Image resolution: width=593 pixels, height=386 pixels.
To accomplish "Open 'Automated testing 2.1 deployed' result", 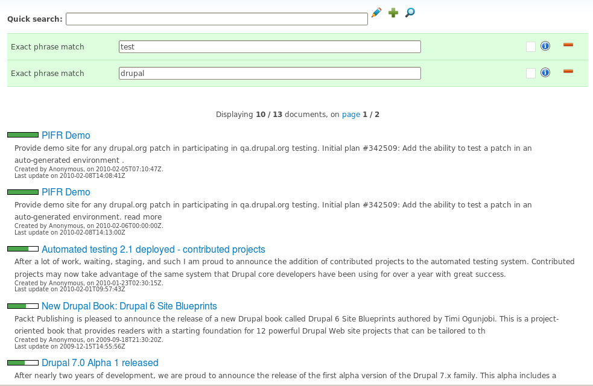I will click(x=153, y=249).
